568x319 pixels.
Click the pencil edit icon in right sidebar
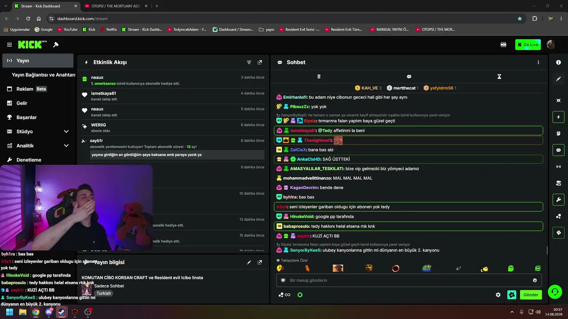(559, 79)
